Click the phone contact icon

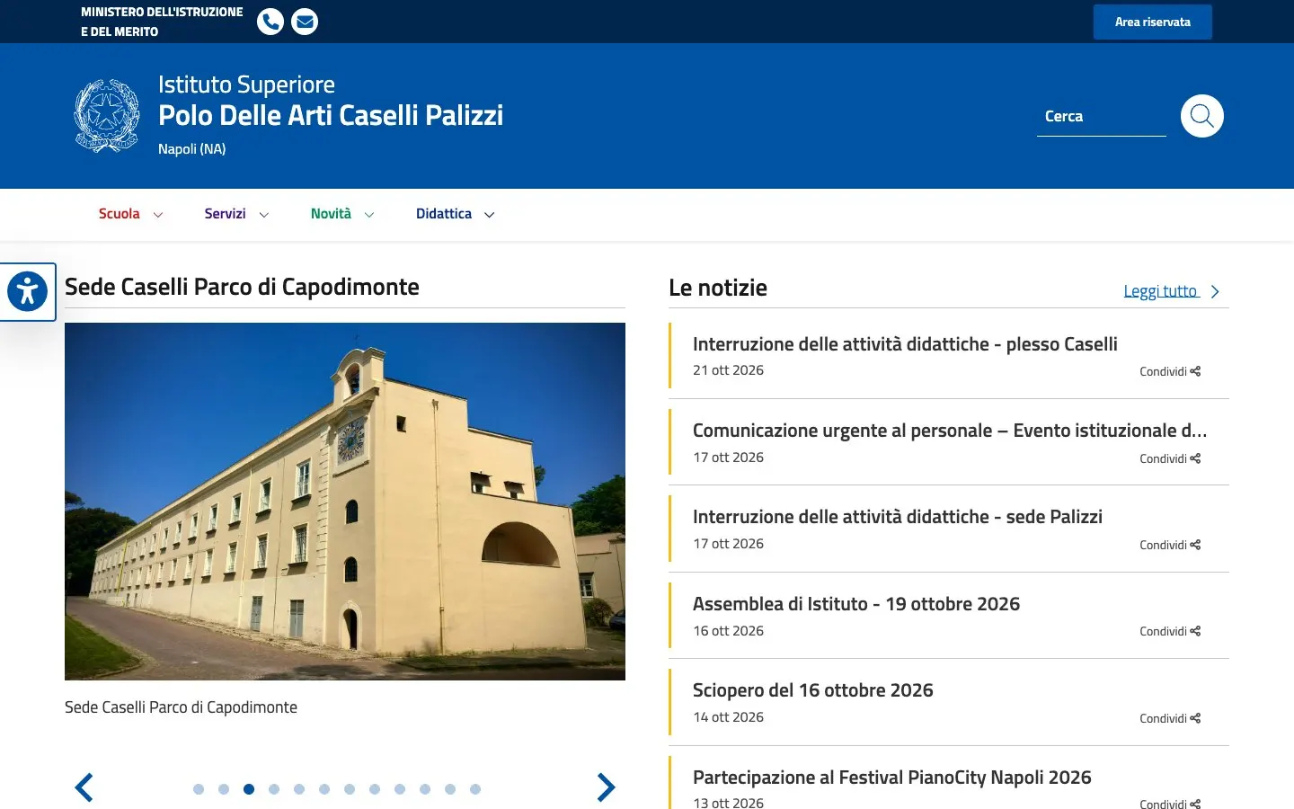click(270, 22)
